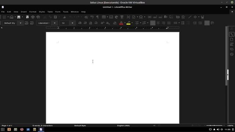This screenshot has height=132, width=235.
Task: Click the Special Character omega icon
Action: coord(141,17)
